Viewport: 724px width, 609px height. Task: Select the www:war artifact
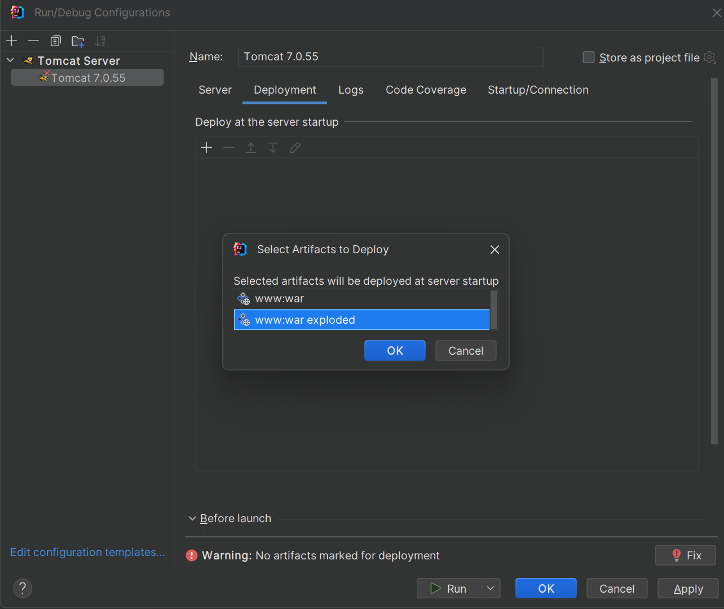[x=361, y=298]
